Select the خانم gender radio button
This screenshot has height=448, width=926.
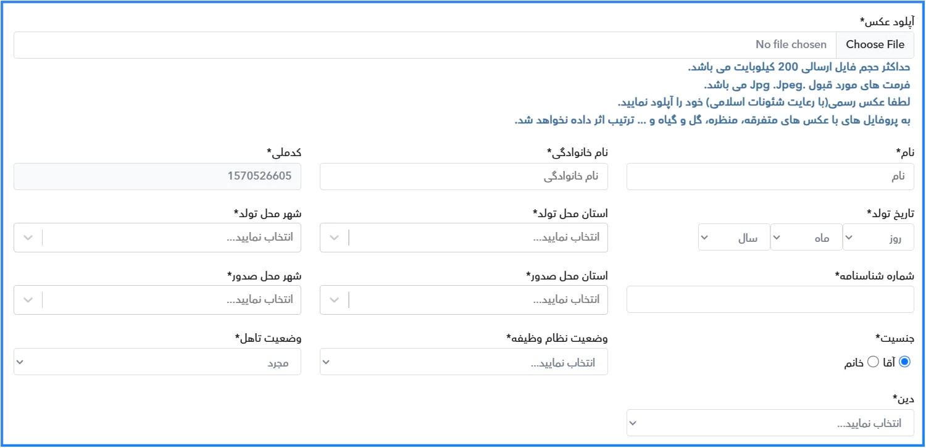point(873,362)
